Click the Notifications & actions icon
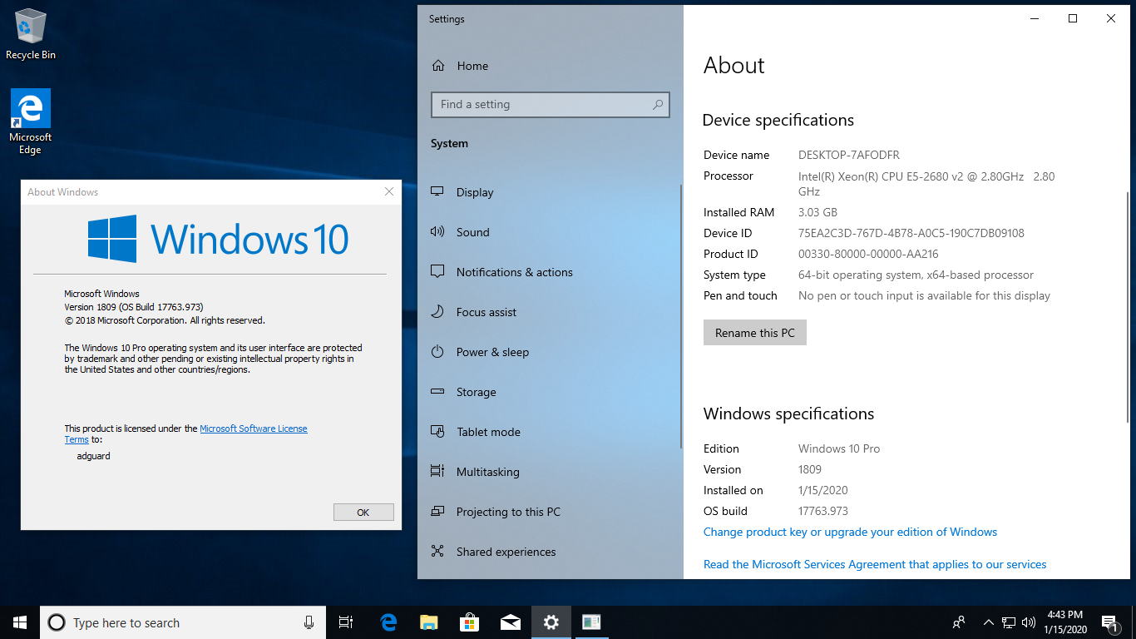 point(437,272)
